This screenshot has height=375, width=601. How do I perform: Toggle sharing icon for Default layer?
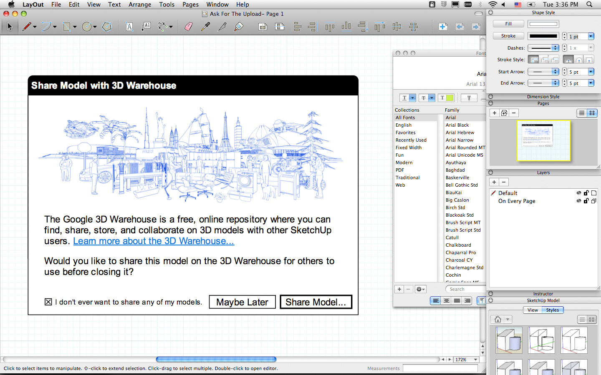tap(594, 193)
